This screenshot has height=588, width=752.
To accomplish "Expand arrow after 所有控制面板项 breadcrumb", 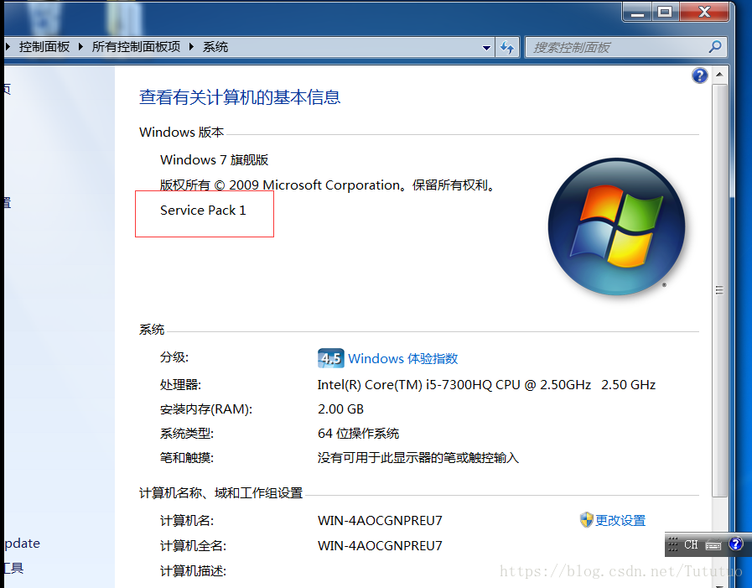I will (x=191, y=47).
